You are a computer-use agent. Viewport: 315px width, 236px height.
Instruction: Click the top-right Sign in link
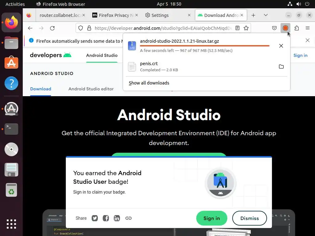tap(300, 55)
